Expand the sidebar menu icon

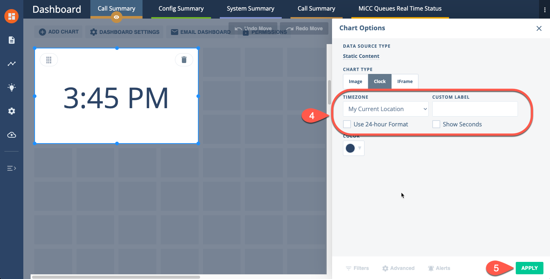tap(12, 168)
